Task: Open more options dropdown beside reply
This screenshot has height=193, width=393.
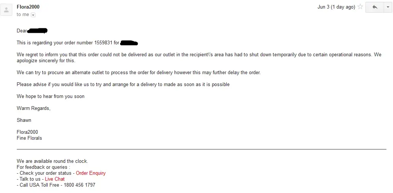Action: (x=388, y=7)
